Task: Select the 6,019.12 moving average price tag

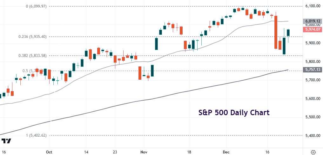Action: pos(312,21)
